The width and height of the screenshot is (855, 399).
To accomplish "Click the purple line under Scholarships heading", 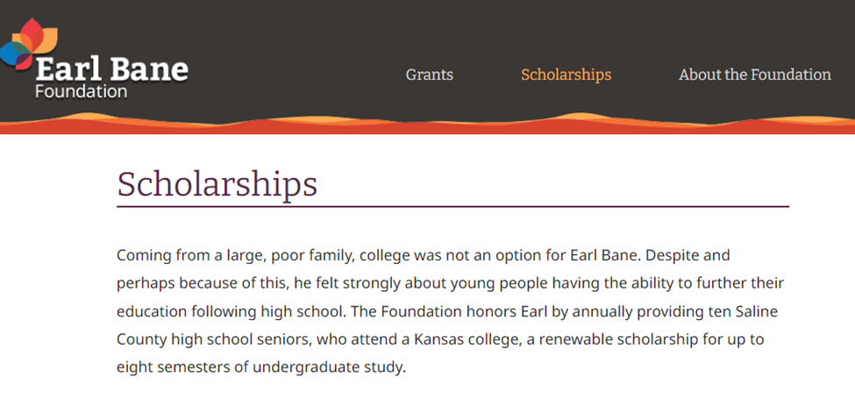I will [x=452, y=207].
